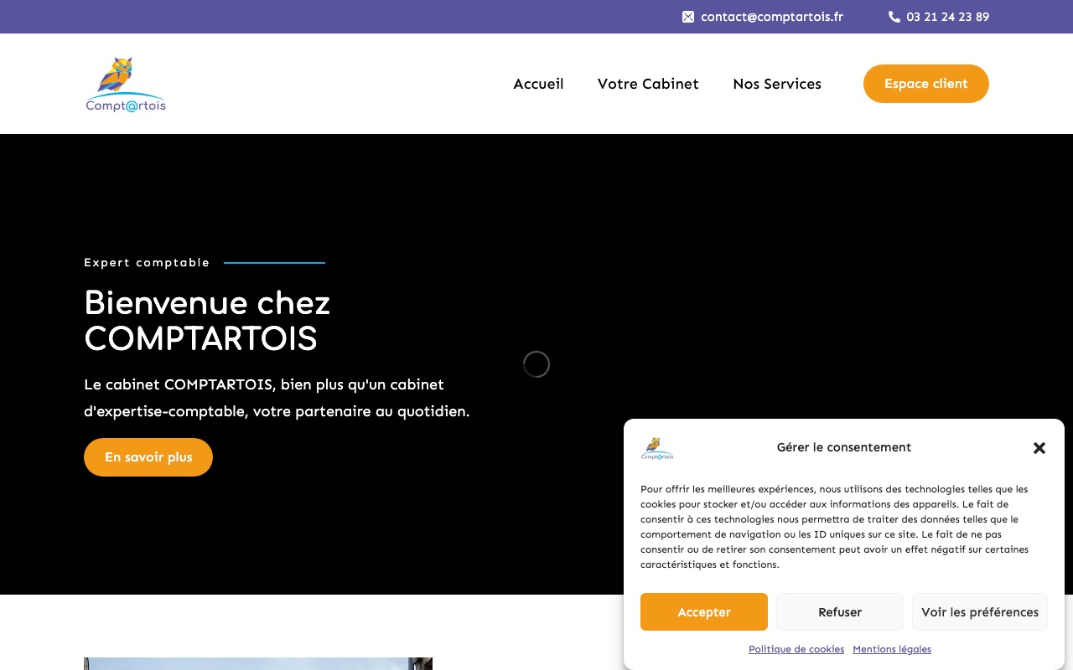Click the small Comptartois logo in the cookie dialog
This screenshot has height=670, width=1073.
[657, 448]
